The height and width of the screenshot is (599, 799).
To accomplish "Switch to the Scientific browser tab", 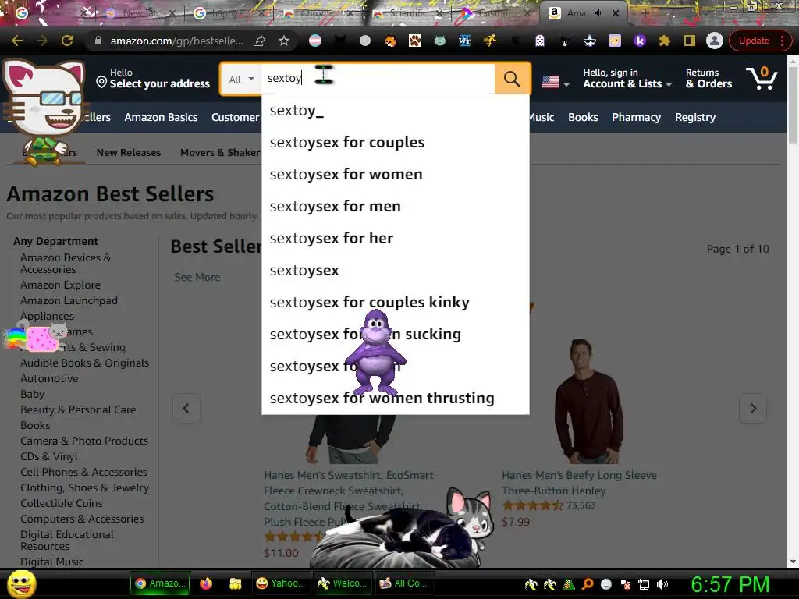I will [407, 13].
